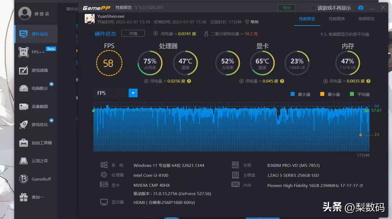This screenshot has width=392, height=219.
Task: Toggle 最大值 blue legend series
Action: pyautogui.click(x=292, y=94)
